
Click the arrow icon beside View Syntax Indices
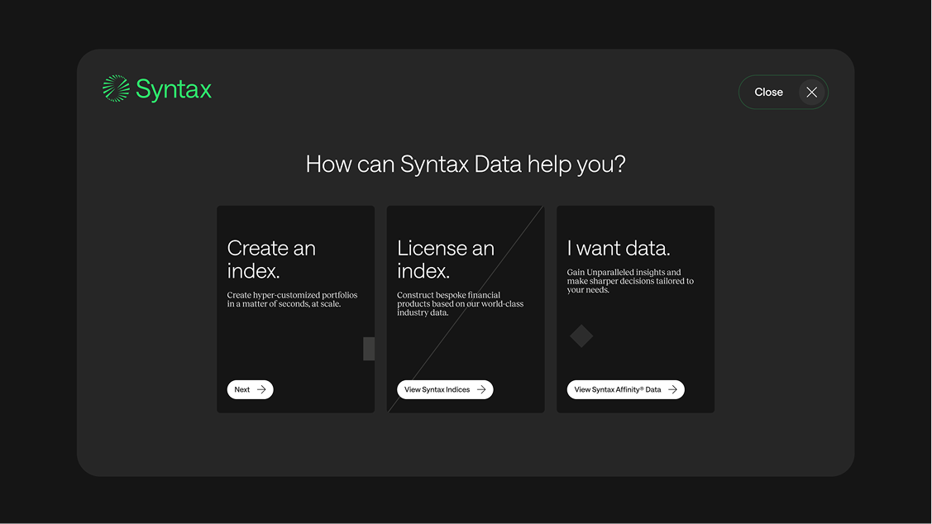click(481, 389)
